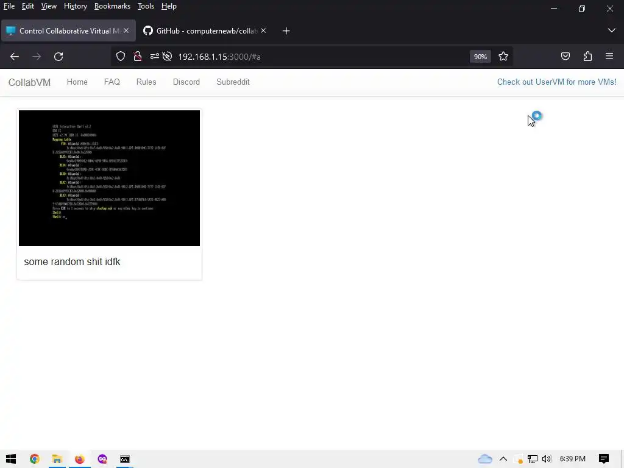Launch Chrome from the taskbar
Screen dimensions: 624x468
(x=35, y=459)
